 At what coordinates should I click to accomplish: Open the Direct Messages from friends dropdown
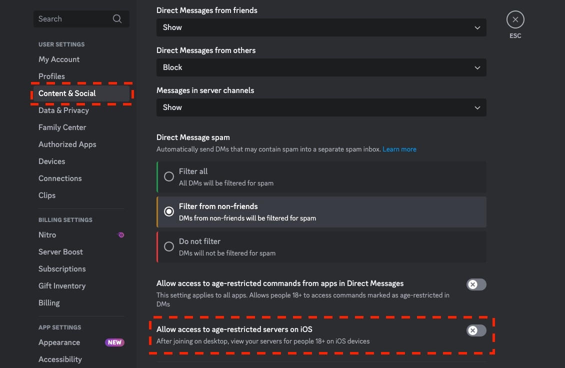(x=321, y=27)
